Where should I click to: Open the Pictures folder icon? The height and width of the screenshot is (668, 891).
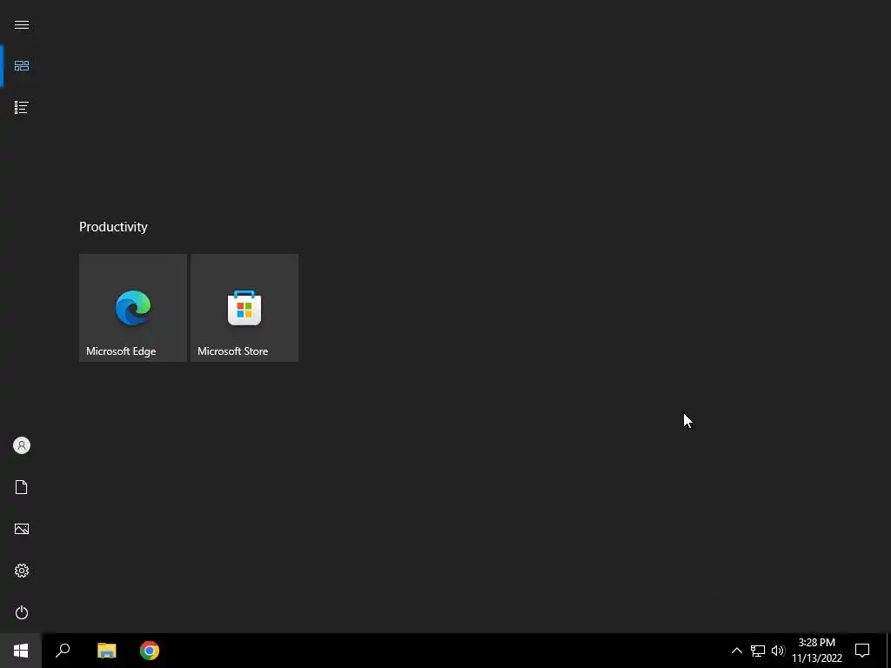[x=22, y=529]
